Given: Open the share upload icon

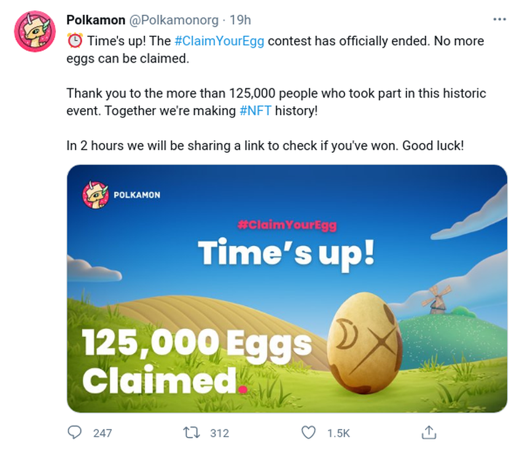Looking at the screenshot, I should click(x=429, y=433).
